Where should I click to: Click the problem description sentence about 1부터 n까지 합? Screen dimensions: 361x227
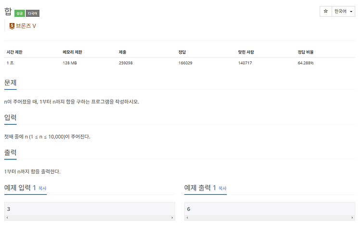(72, 102)
